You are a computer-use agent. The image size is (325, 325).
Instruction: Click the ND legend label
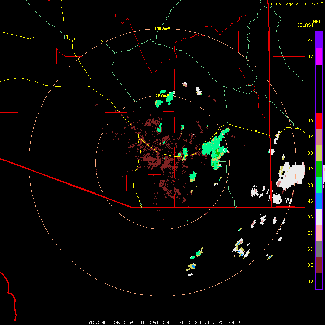310,281
